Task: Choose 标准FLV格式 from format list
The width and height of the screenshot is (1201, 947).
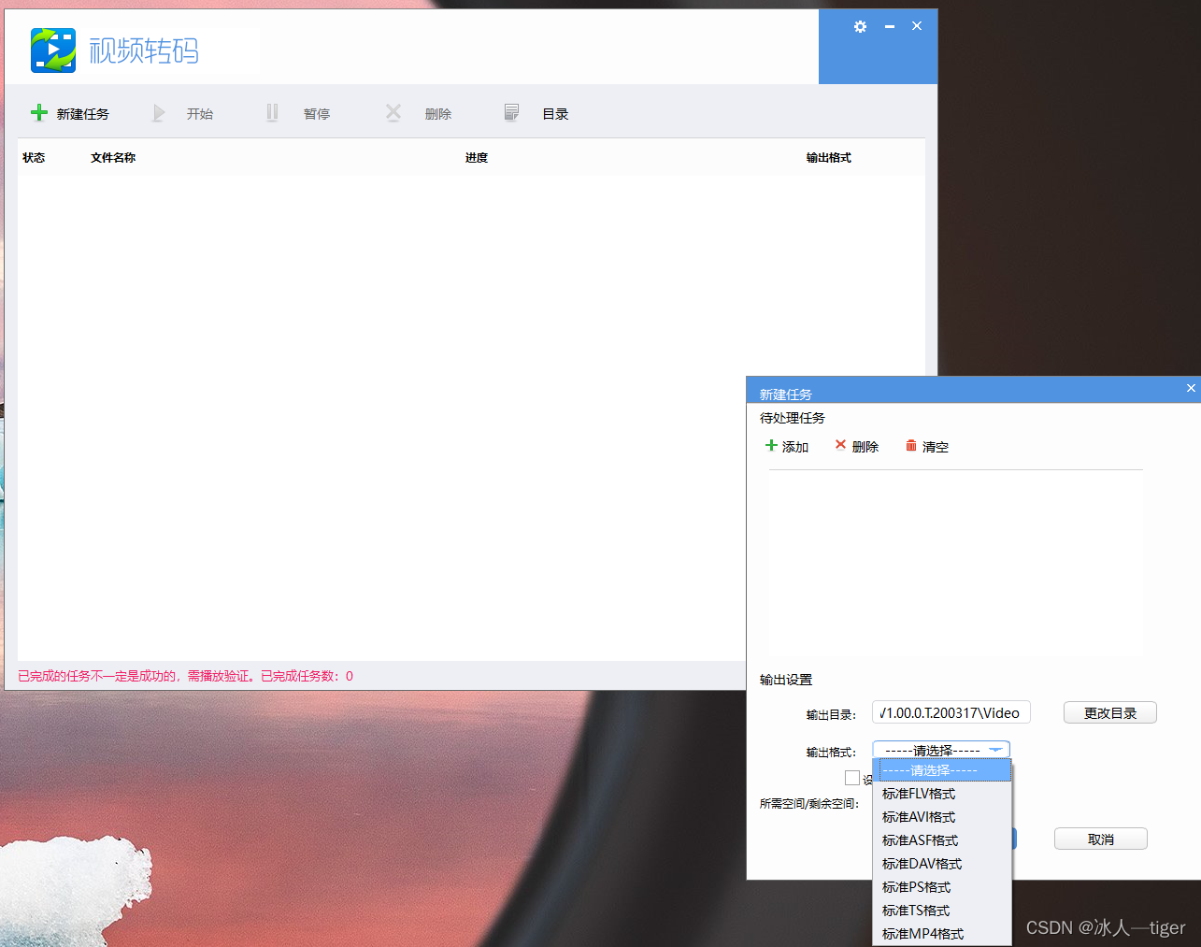Action: (x=942, y=794)
